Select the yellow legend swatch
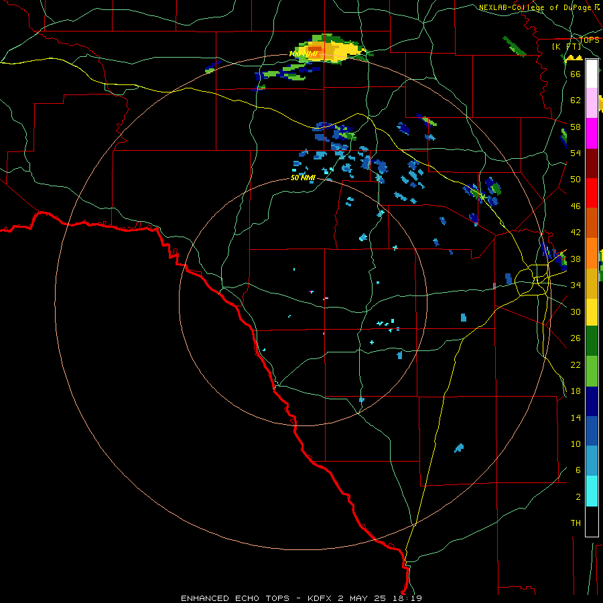This screenshot has height=603, width=603. coord(592,312)
